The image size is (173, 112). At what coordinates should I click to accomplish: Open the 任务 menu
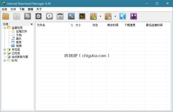[5, 9]
